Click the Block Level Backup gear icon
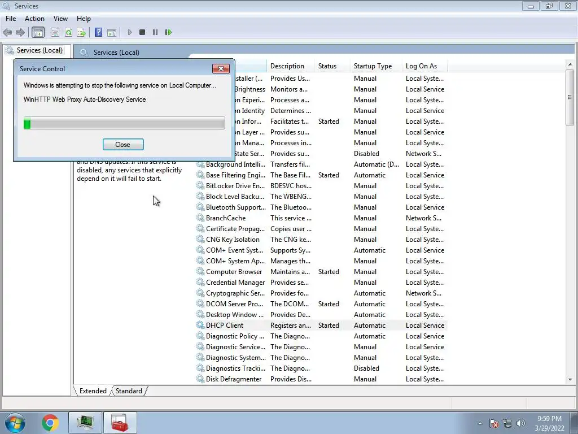The image size is (578, 434). coord(200,196)
